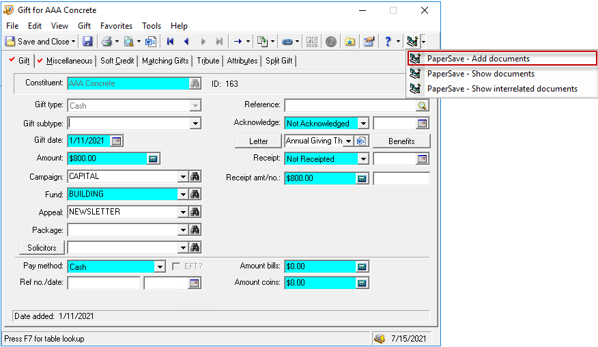This screenshot has width=598, height=347.
Task: Toggle the EFT? checkbox
Action: click(176, 266)
